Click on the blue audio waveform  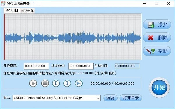[73, 37]
